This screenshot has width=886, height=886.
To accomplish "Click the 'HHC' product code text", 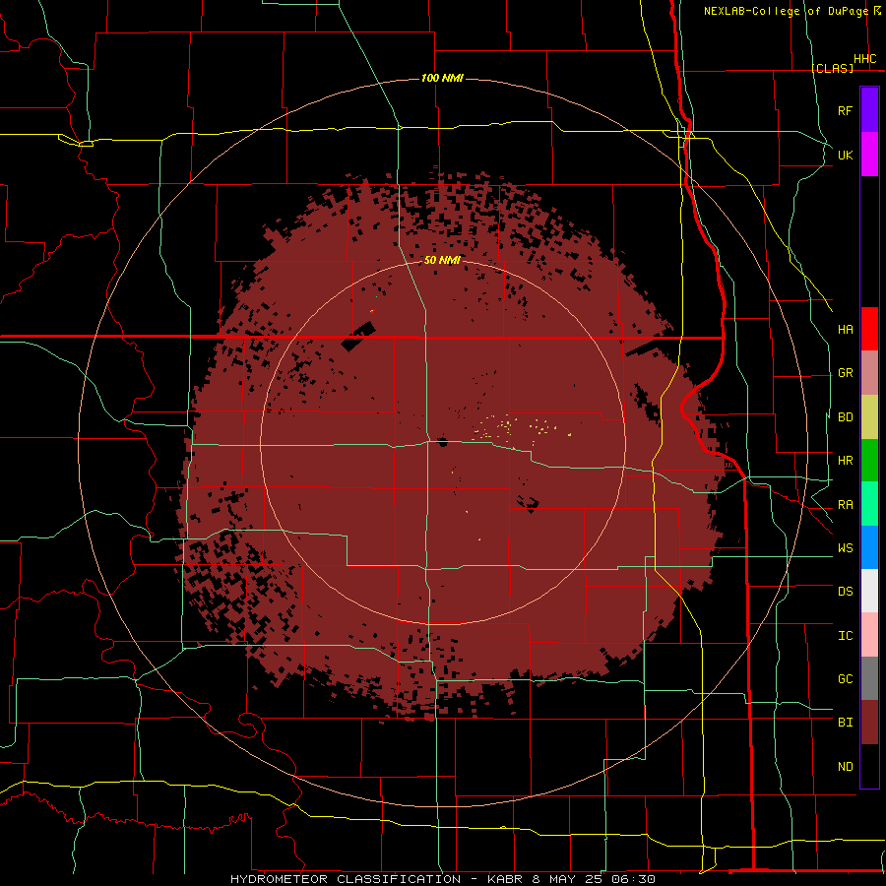I will (864, 59).
